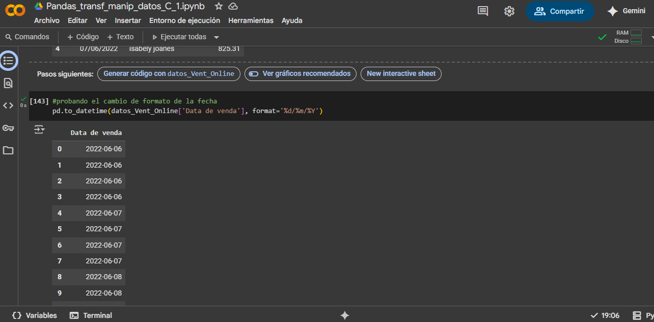Viewport: 654px width, 322px height.
Task: Click the Pasos siguientes label
Action: pos(65,74)
